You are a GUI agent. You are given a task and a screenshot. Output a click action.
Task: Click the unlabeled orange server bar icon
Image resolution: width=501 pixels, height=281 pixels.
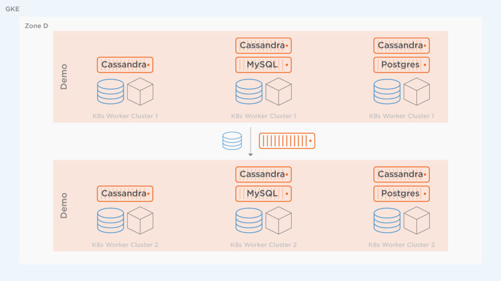coord(287,141)
